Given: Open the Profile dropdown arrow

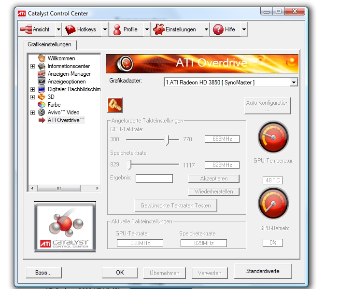Looking at the screenshot, I should coord(147,29).
